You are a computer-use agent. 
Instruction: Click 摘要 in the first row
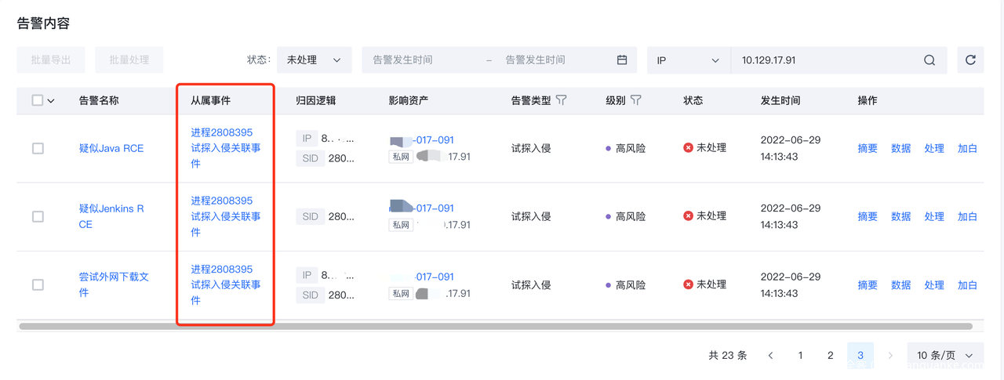click(x=868, y=148)
